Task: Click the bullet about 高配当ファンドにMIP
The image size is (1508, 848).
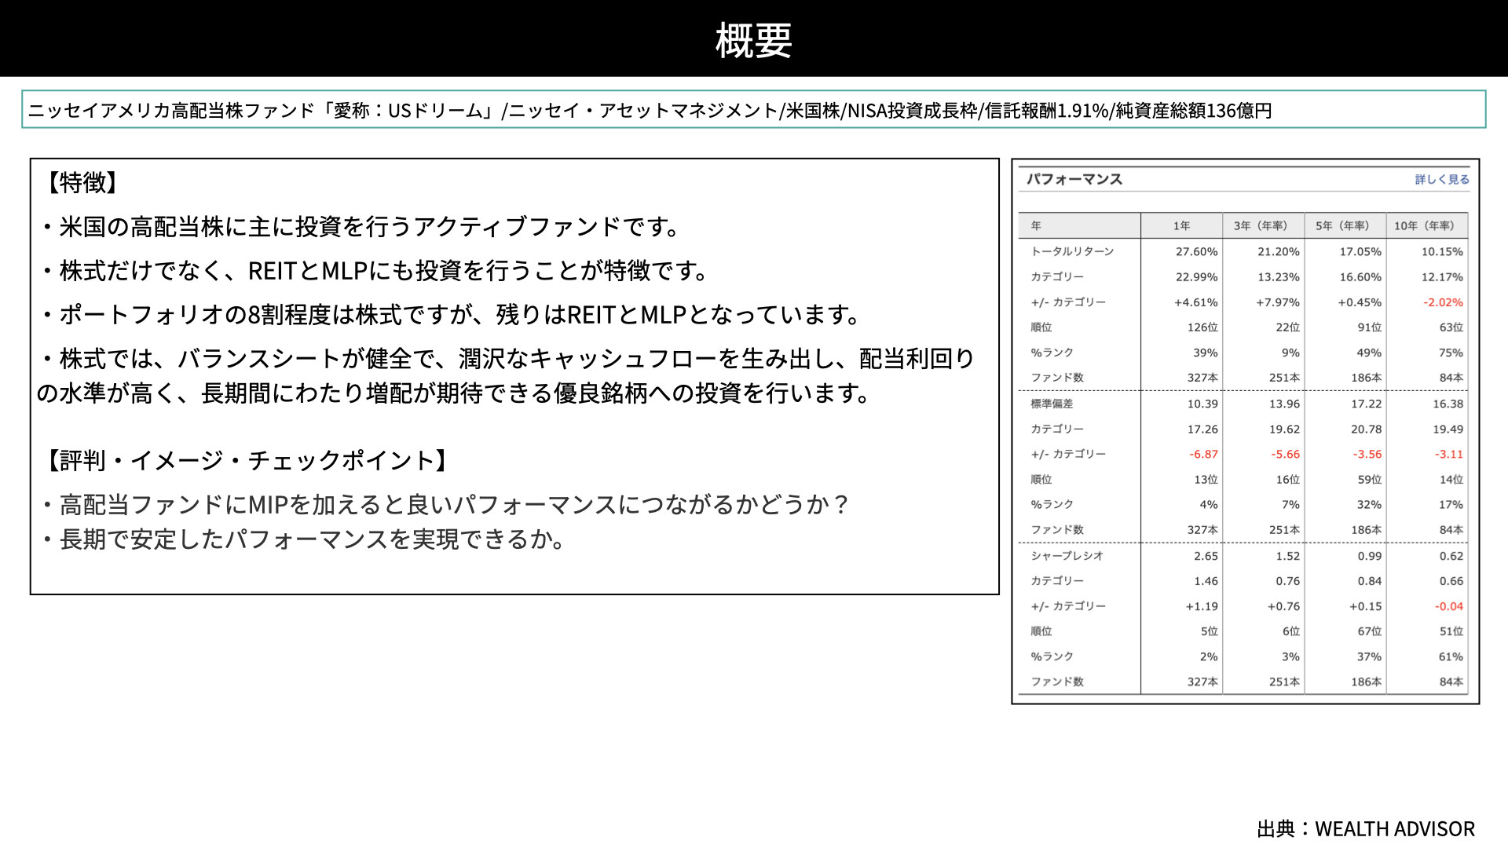Action: pyautogui.click(x=445, y=504)
